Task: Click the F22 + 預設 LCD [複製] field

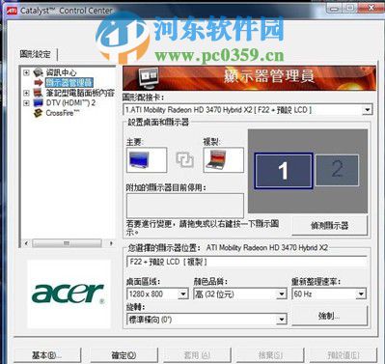Action: (247, 262)
